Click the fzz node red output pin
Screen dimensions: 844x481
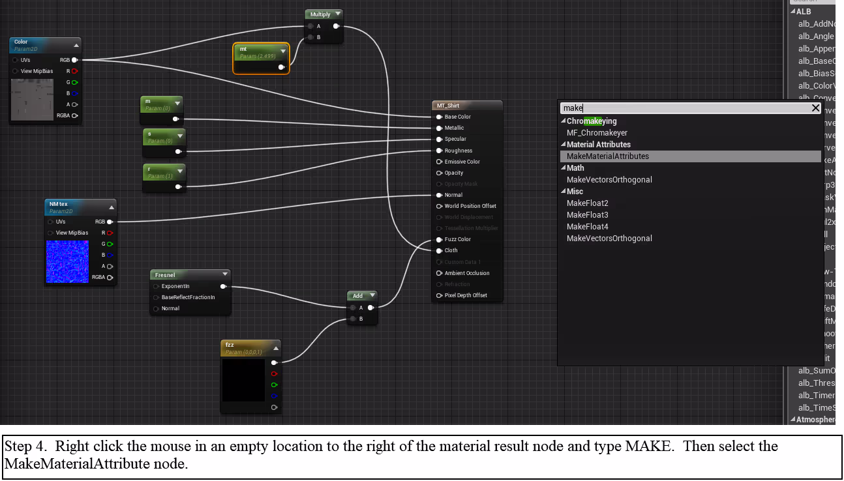(x=274, y=373)
